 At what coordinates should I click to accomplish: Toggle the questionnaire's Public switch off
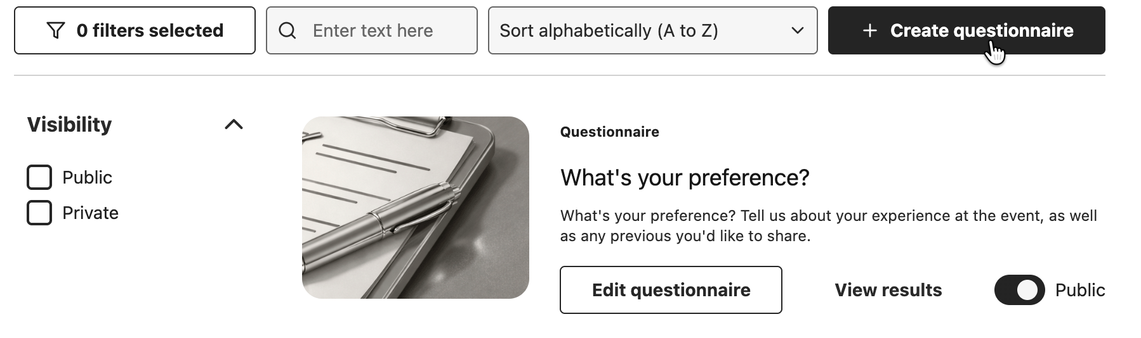(x=1019, y=290)
